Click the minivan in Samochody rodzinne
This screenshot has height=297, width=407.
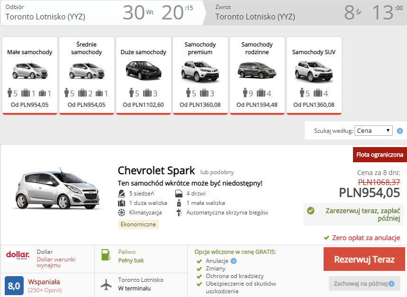[257, 70]
